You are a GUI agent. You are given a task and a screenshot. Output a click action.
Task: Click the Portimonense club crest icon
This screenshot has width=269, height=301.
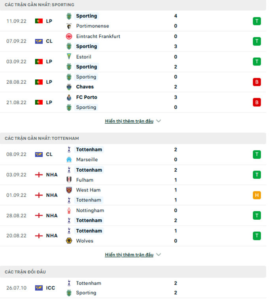click(69, 26)
